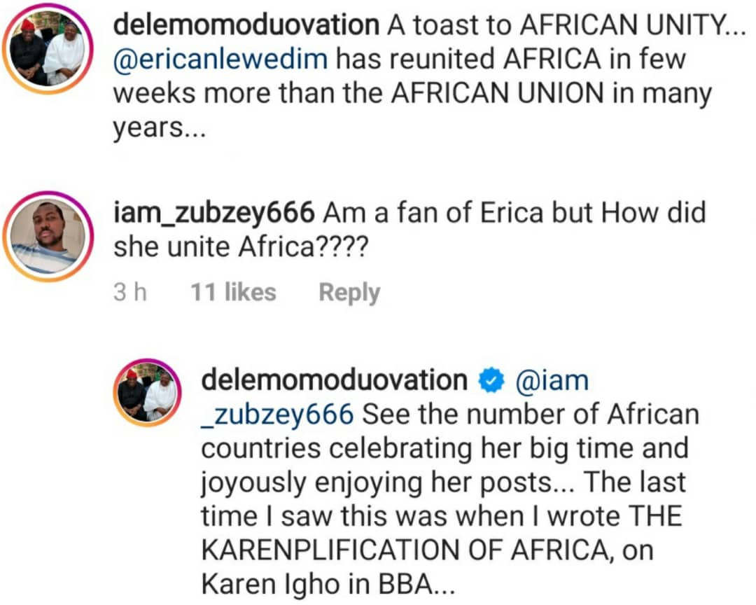Tap iam_zubzey666's profile picture
Screen dimensions: 756x605
point(48,235)
